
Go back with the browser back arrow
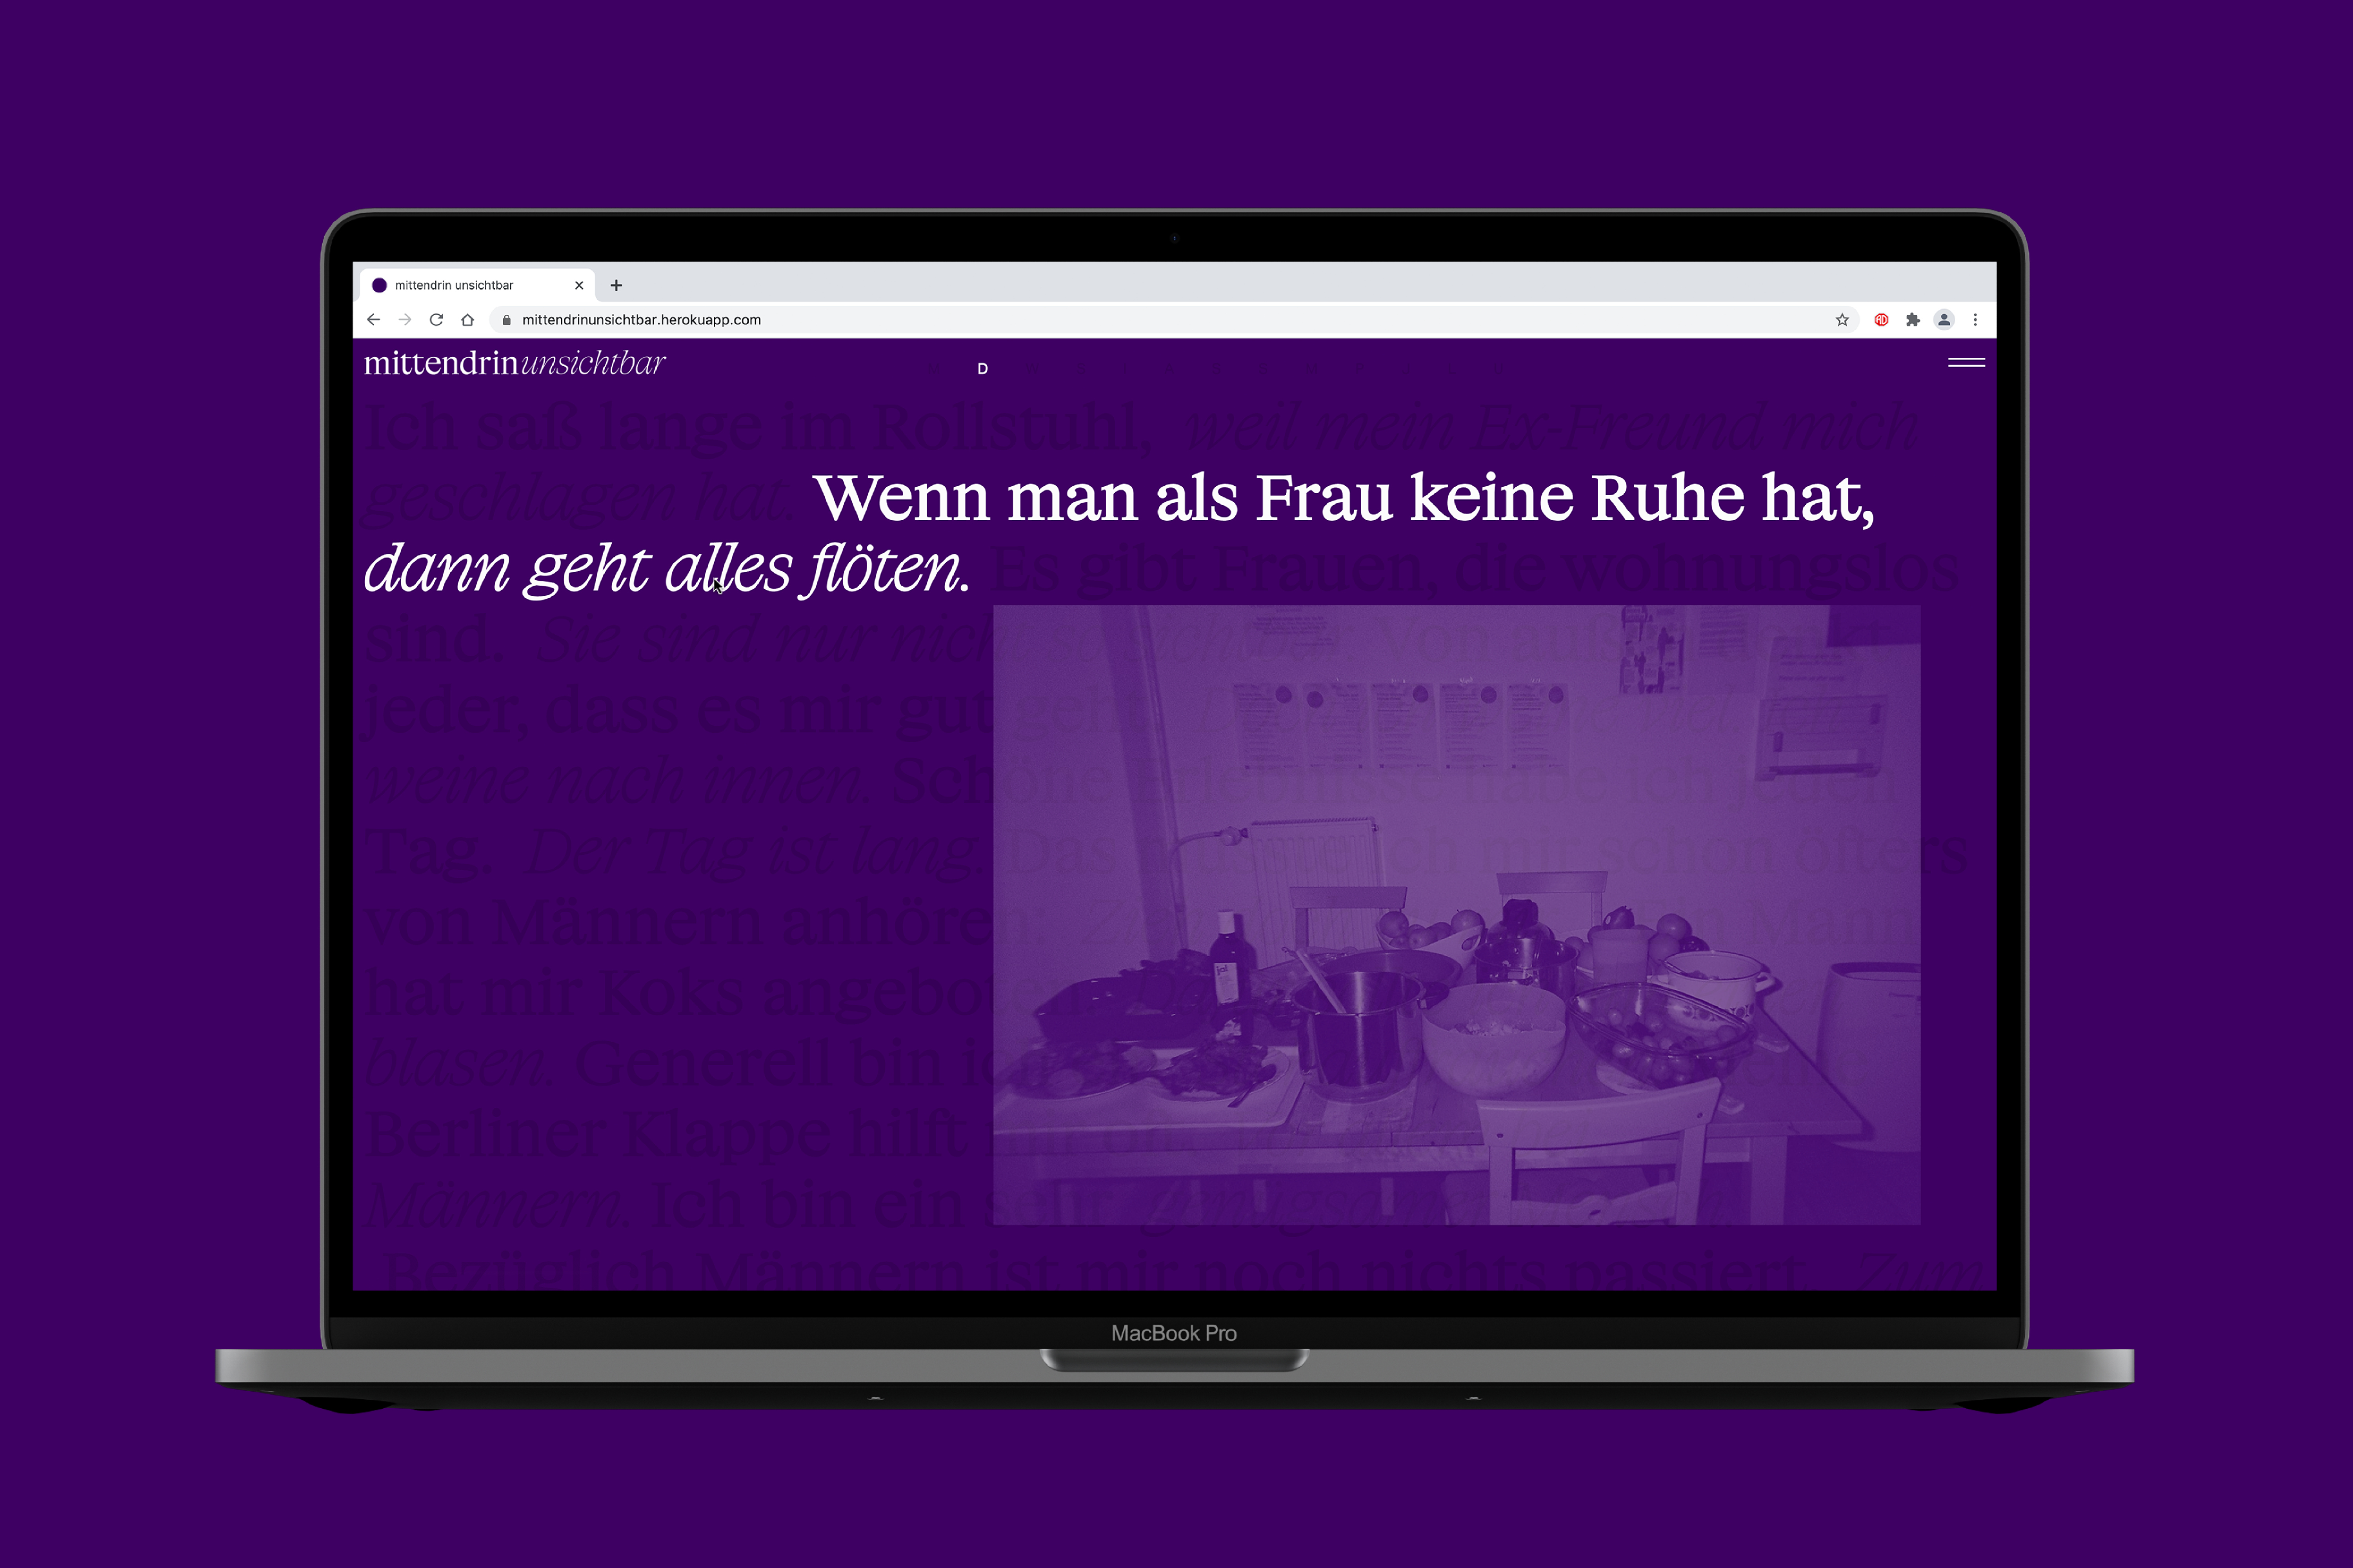[373, 320]
